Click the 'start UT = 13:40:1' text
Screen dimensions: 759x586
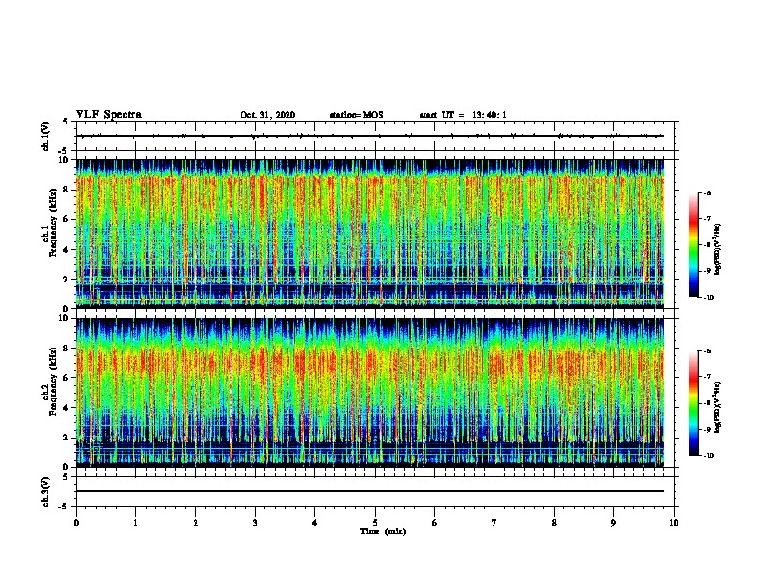[x=463, y=115]
